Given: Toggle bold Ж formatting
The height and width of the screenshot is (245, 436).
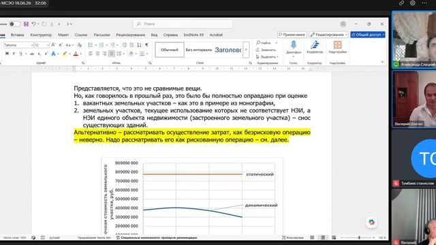Looking at the screenshot, I should (x=7, y=54).
